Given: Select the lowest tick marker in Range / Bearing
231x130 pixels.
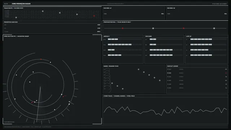Looking at the screenshot, I should [x=123, y=89].
